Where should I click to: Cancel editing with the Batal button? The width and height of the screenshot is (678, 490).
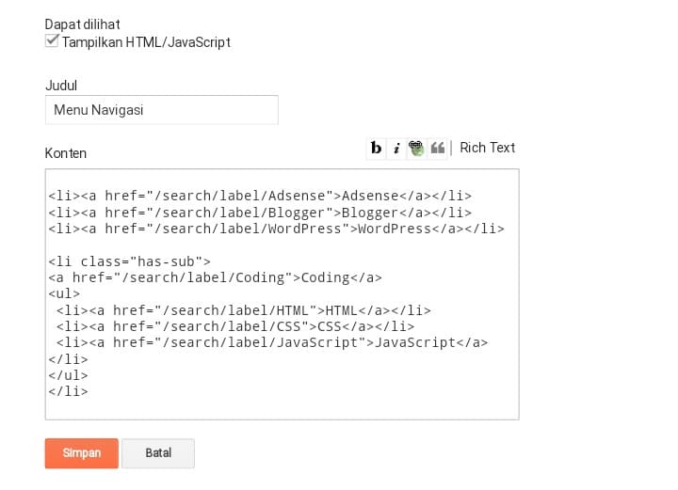(158, 453)
